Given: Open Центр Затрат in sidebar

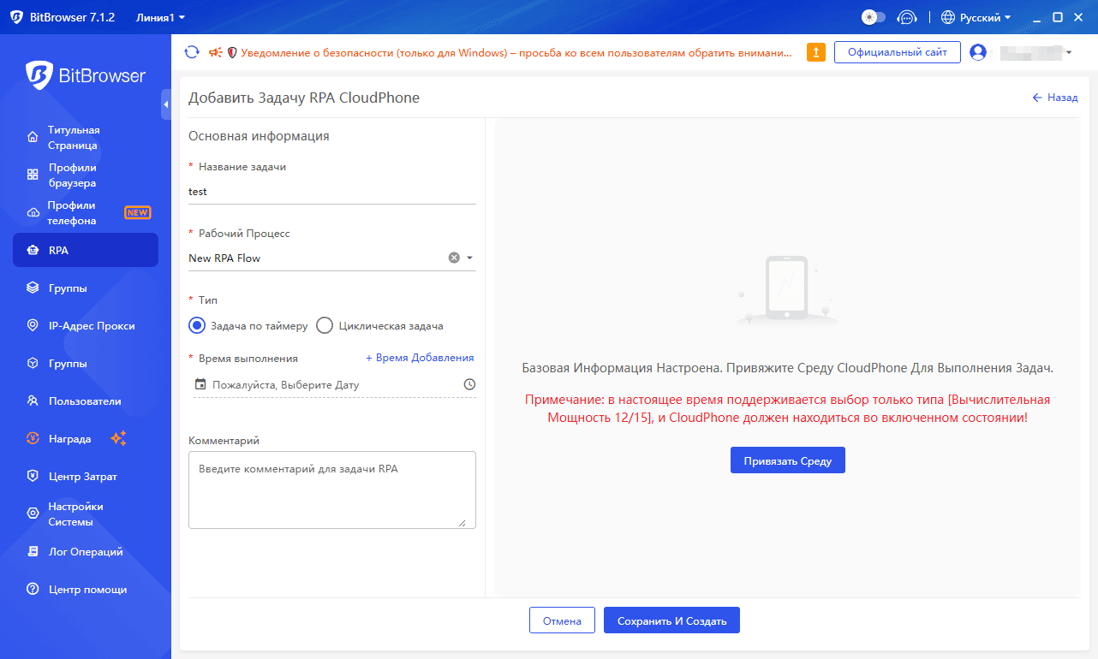Looking at the screenshot, I should (86, 477).
